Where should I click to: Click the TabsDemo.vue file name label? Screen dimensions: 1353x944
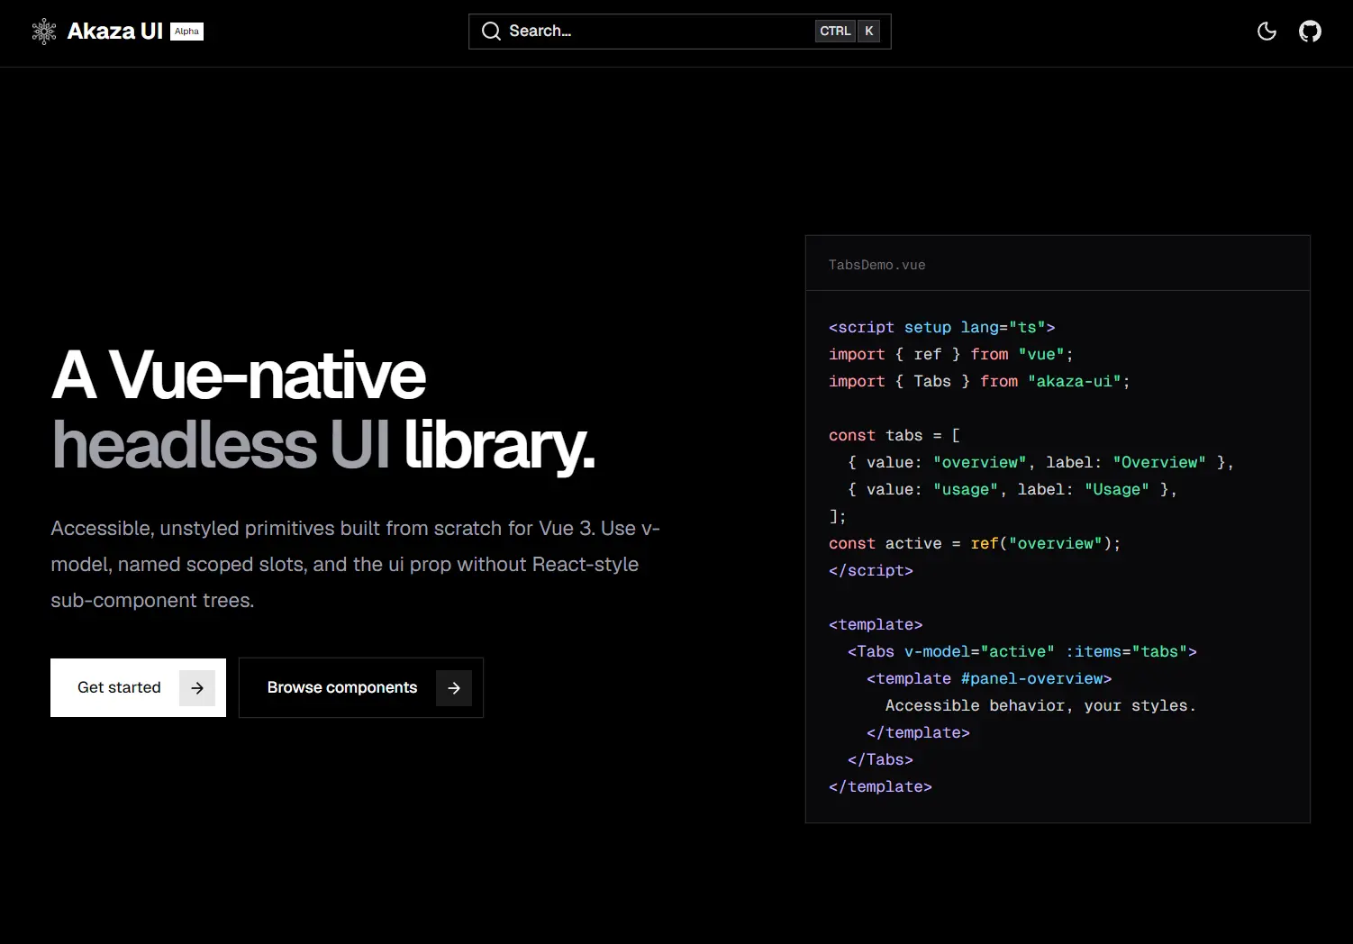click(x=876, y=265)
